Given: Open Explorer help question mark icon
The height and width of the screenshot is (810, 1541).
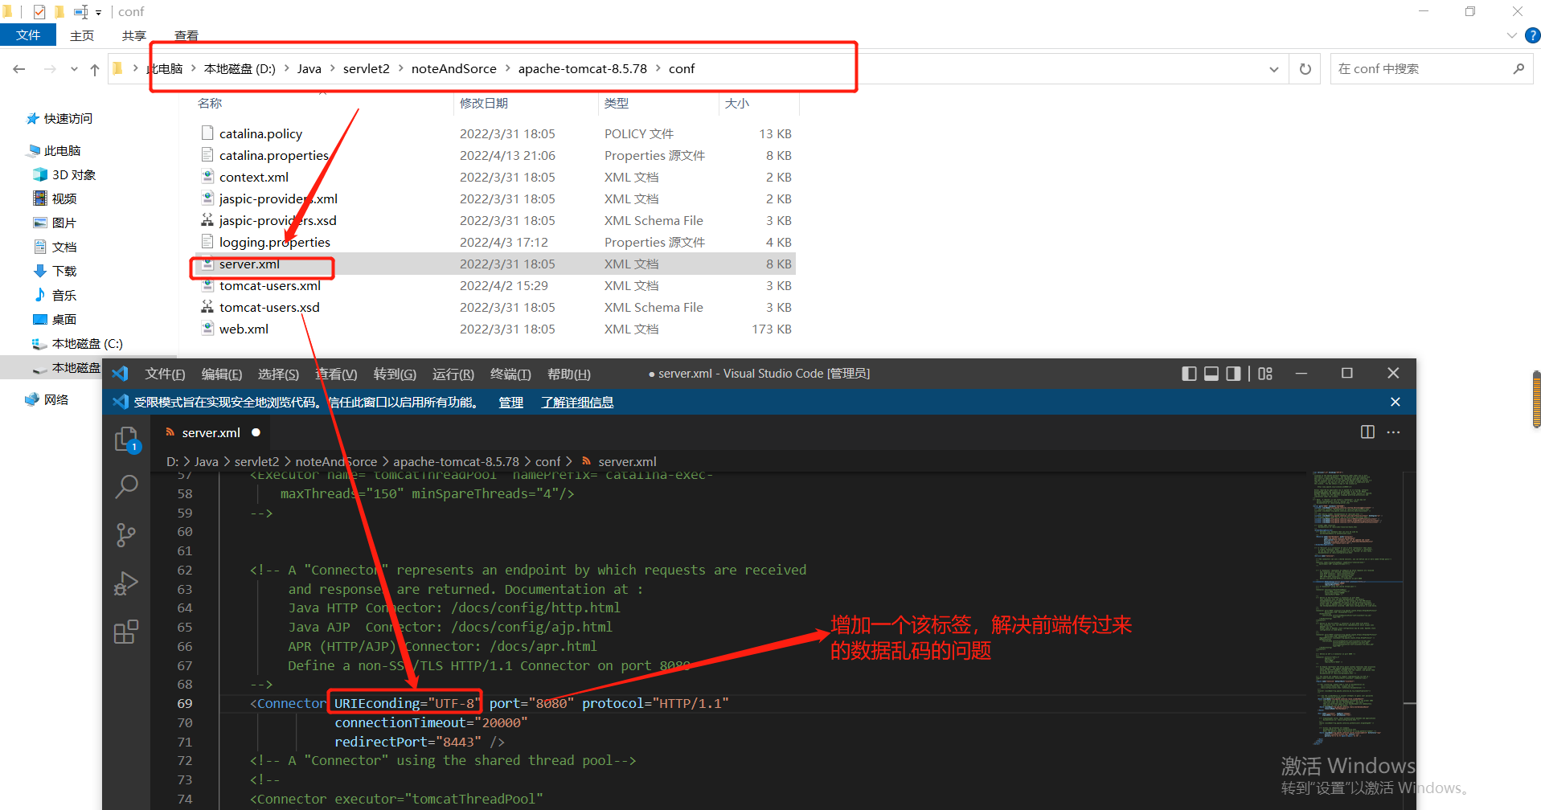Looking at the screenshot, I should tap(1532, 35).
